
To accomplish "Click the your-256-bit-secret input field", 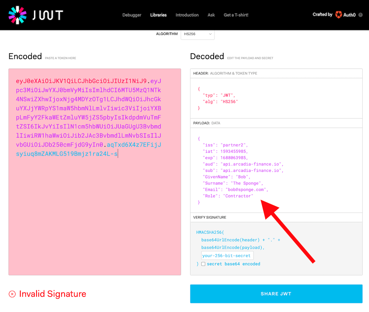I will pyautogui.click(x=227, y=256).
